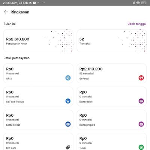Open the Ubah tanggal date changer
The image size is (150, 150).
tap(137, 24)
